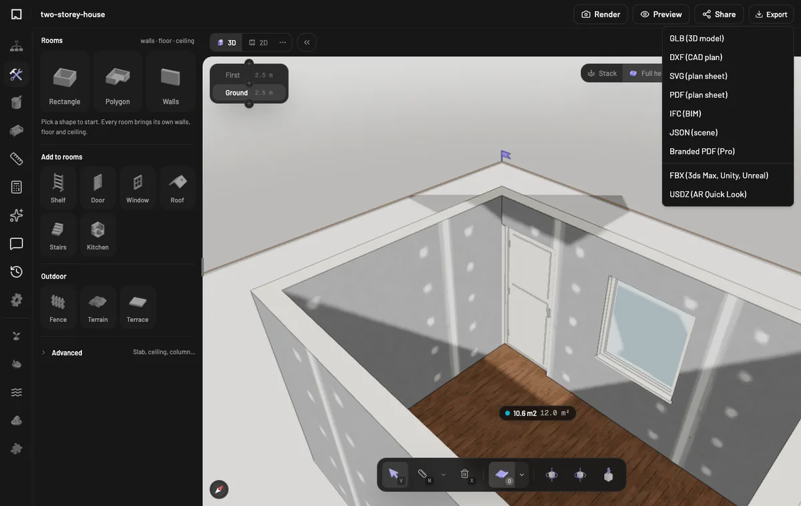801x506 pixels.
Task: Add a Kitchen to the room
Action: tap(98, 235)
